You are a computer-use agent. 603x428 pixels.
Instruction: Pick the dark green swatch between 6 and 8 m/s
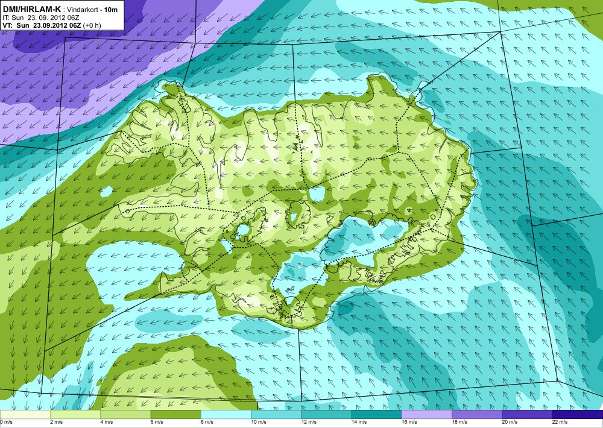175,415
